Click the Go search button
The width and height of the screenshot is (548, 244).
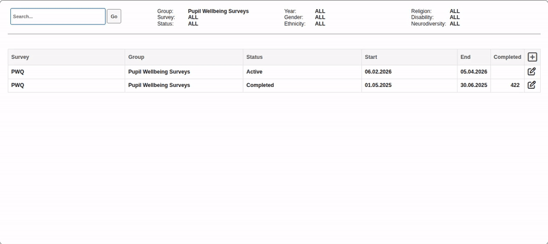tap(114, 16)
